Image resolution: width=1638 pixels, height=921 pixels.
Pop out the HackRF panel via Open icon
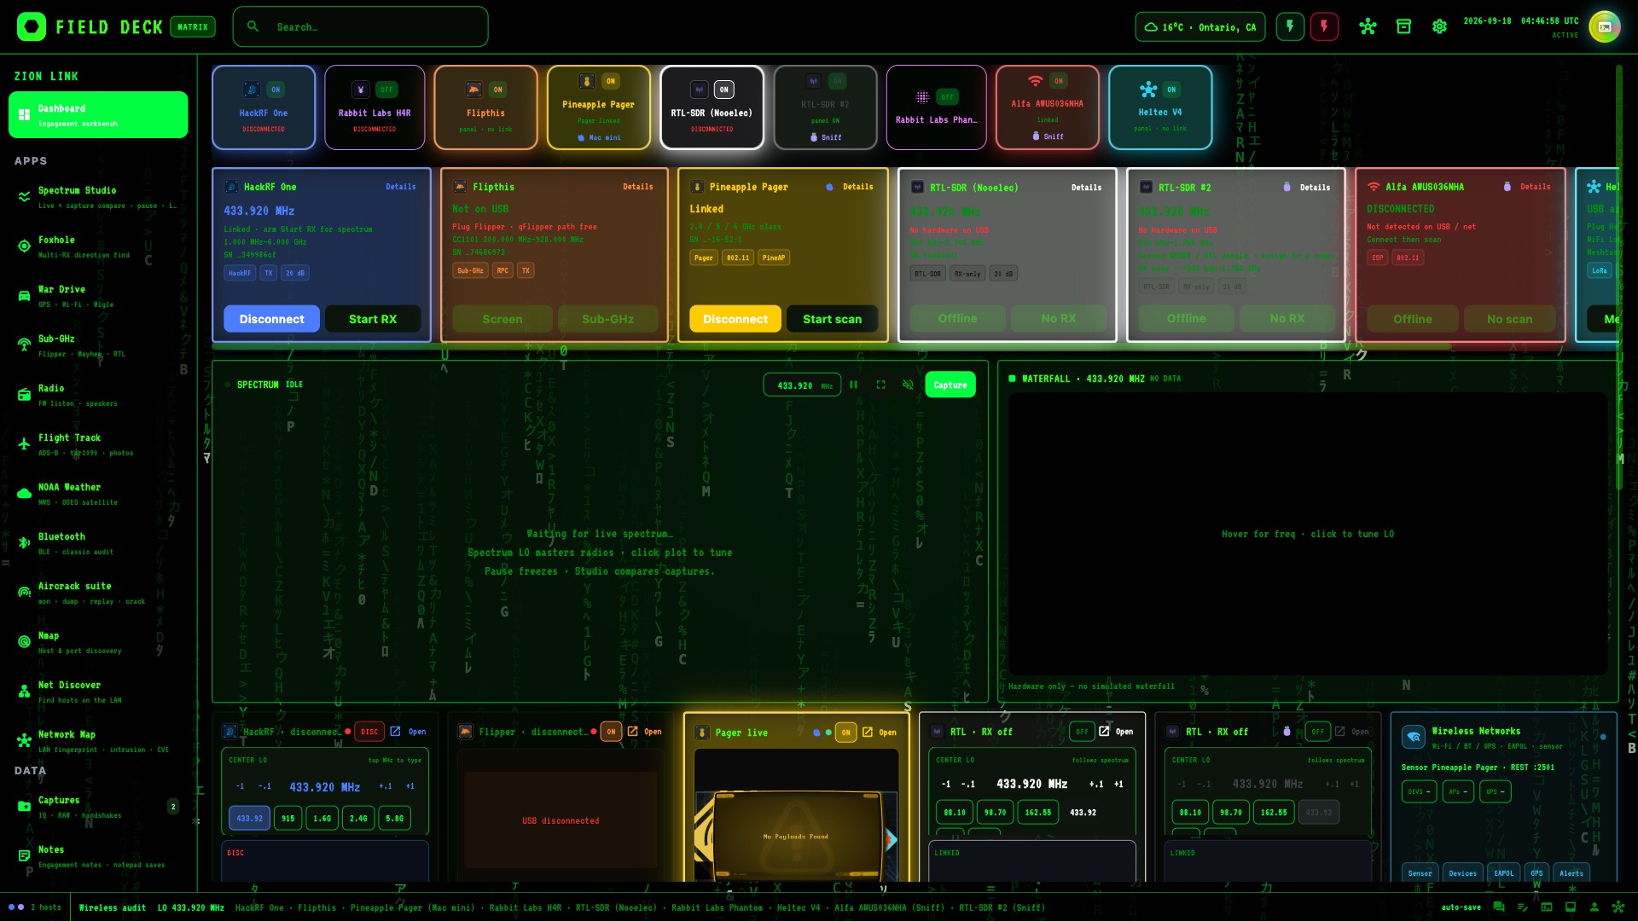tap(408, 732)
